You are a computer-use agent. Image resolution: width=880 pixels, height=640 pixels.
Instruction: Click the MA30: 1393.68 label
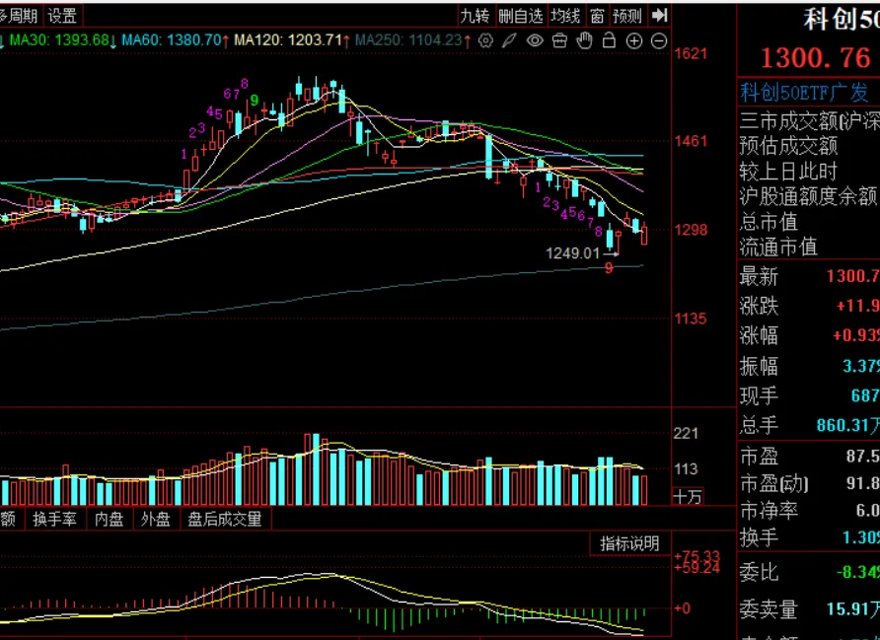[x=59, y=40]
